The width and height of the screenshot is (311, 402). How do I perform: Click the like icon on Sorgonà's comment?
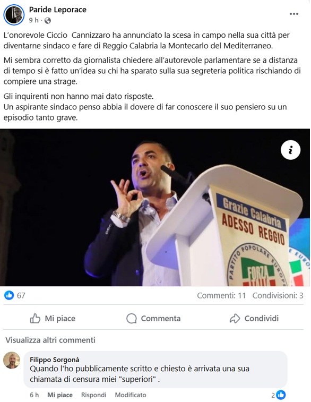click(x=281, y=395)
